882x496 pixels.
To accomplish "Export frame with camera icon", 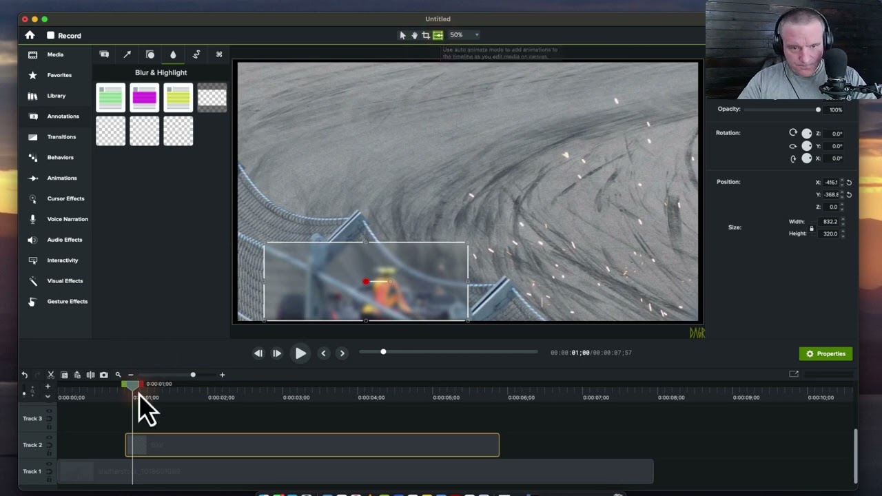I will pyautogui.click(x=103, y=375).
